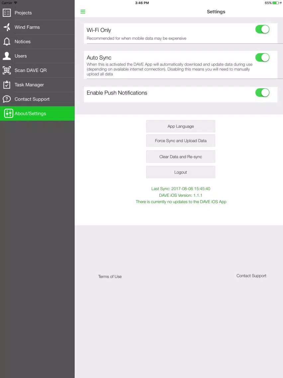This screenshot has width=283, height=378.
Task: Click the Contact Support question bubble icon
Action: pyautogui.click(x=7, y=99)
